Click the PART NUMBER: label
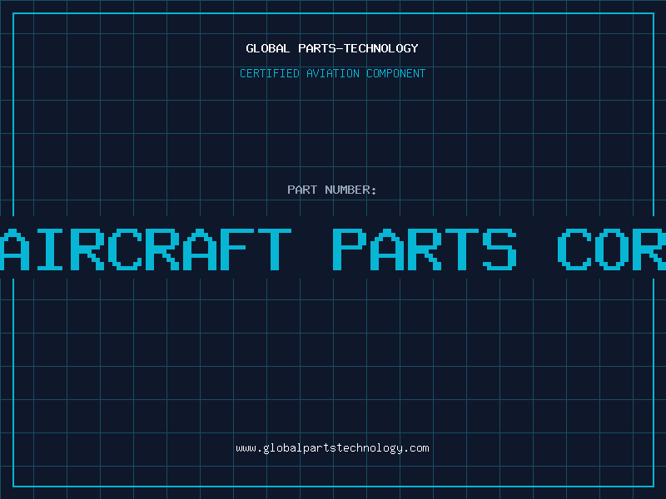Viewport: 666px width, 499px height. click(332, 190)
